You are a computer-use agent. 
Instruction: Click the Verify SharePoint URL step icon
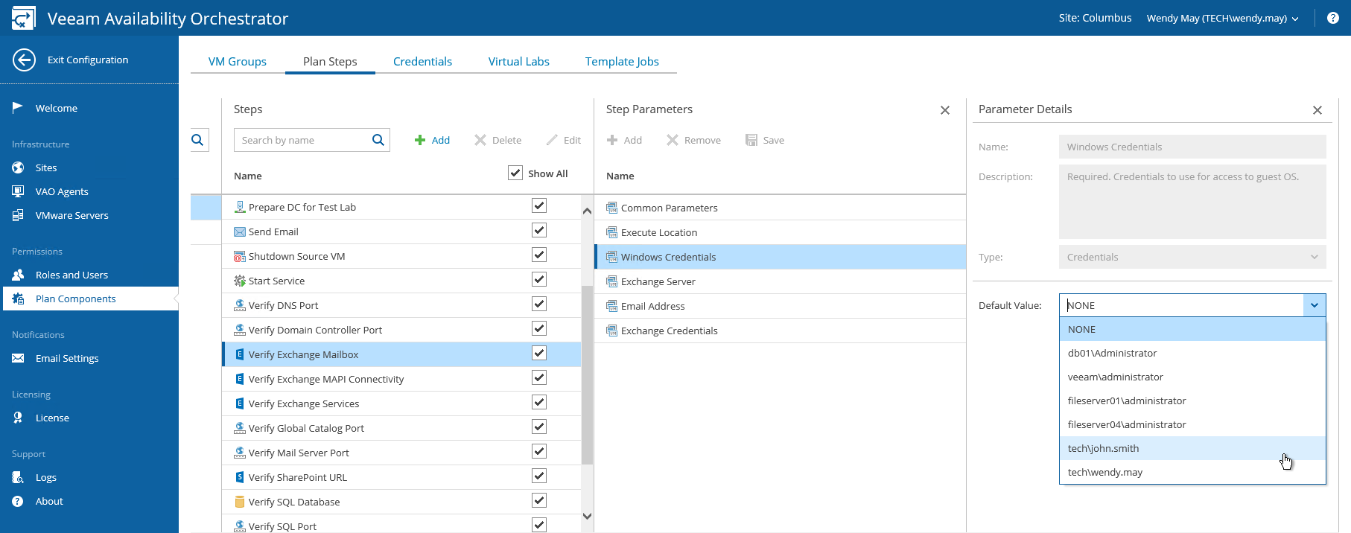(240, 477)
